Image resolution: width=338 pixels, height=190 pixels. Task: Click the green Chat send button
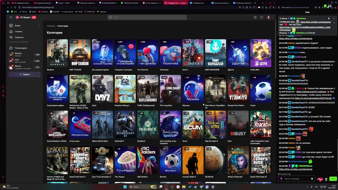(x=333, y=179)
